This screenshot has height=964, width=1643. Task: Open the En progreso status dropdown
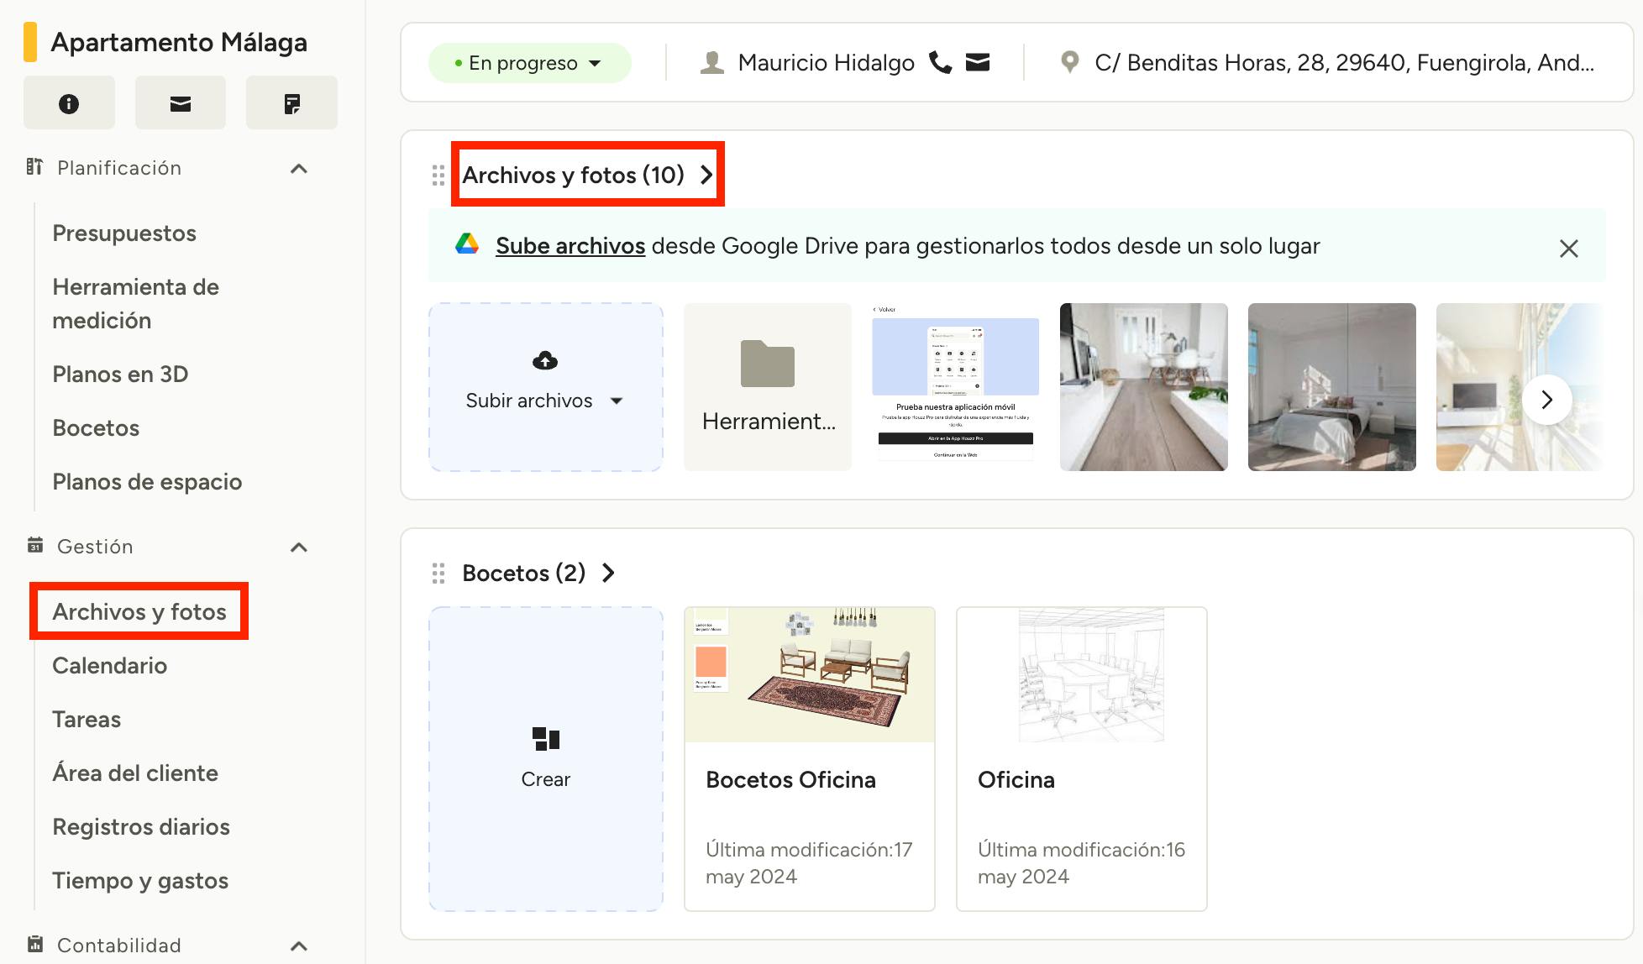[529, 63]
